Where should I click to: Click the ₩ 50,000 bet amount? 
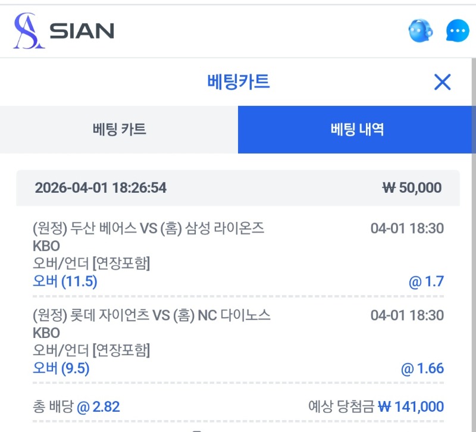click(x=412, y=188)
